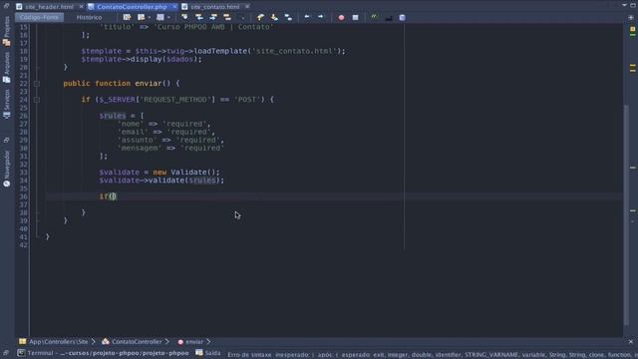Click the split editor icon above scrollbar
The width and height of the screenshot is (638, 359).
[631, 18]
